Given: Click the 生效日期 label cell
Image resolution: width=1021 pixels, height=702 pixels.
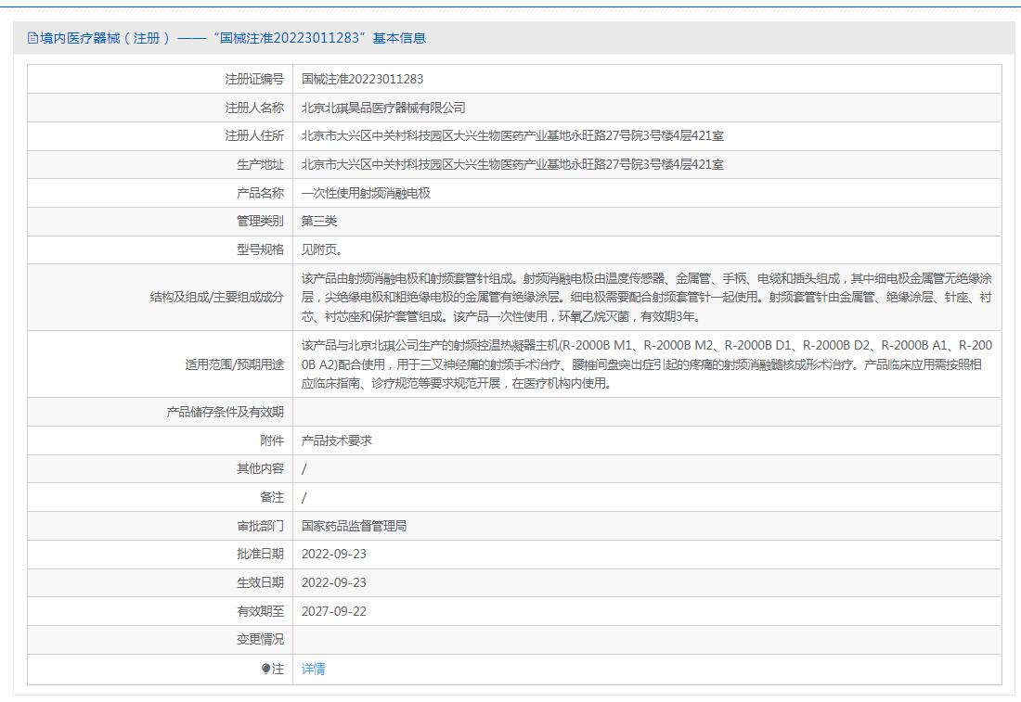Looking at the screenshot, I should tap(260, 582).
